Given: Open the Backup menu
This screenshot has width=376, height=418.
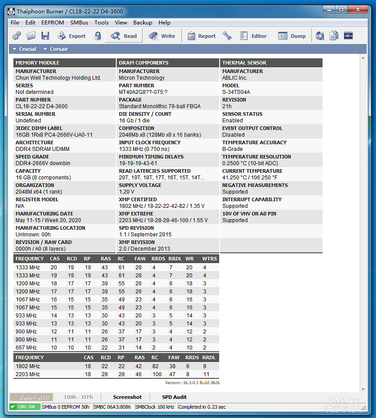Looking at the screenshot, I should coord(143,23).
